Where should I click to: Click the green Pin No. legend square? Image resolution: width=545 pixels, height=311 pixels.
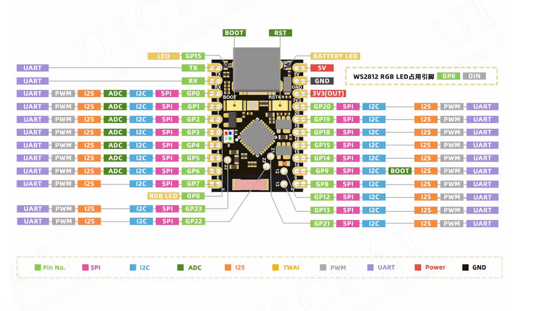(38, 268)
